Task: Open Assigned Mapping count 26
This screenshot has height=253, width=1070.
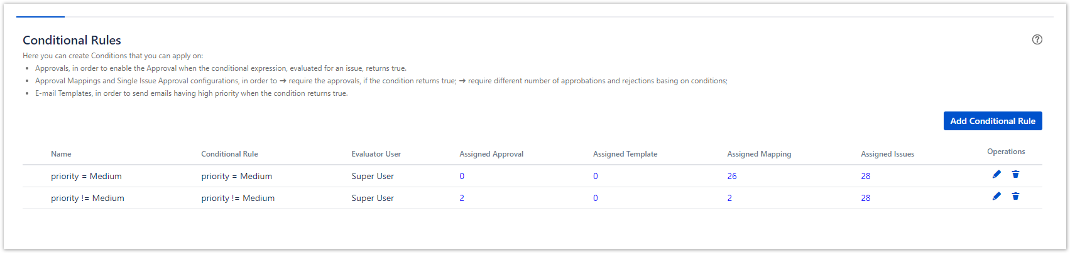Action: (732, 177)
